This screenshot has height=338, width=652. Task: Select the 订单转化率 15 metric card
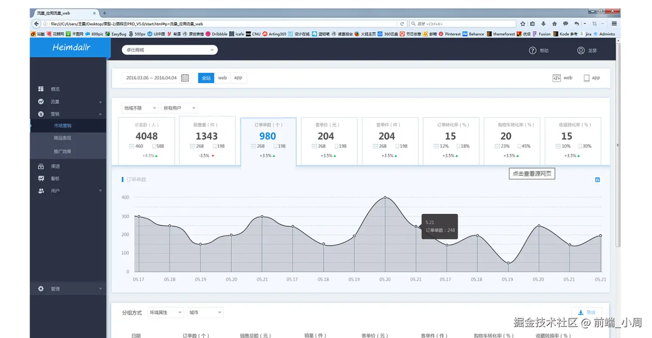pyautogui.click(x=451, y=140)
